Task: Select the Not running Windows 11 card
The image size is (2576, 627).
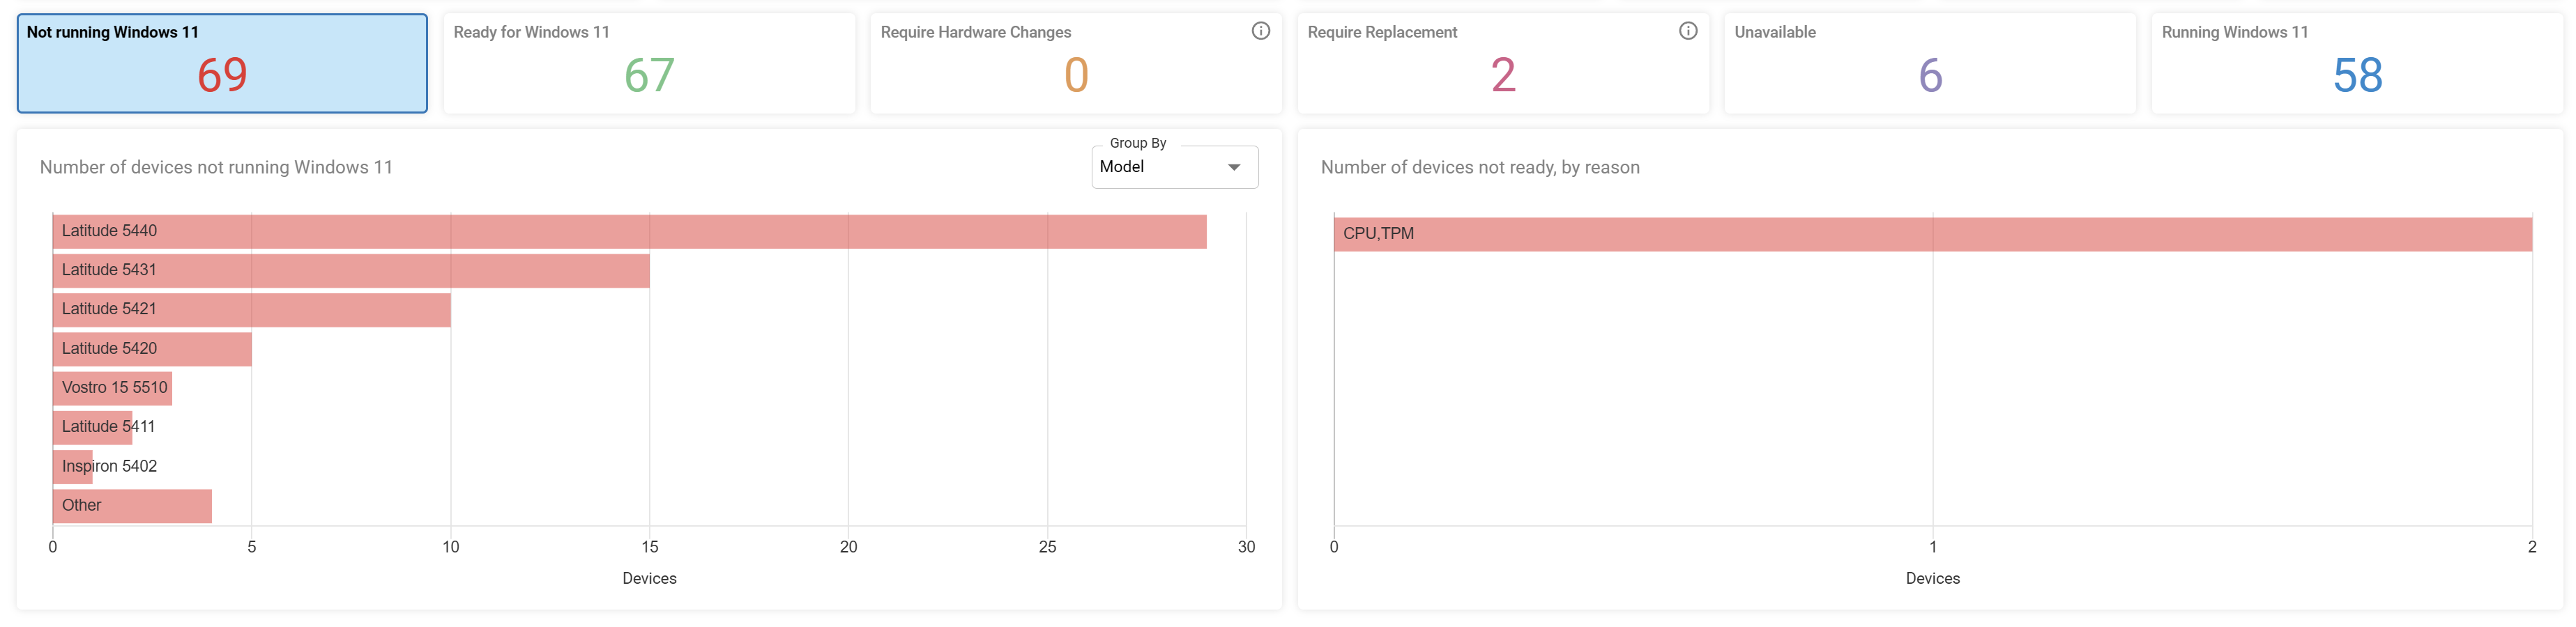Action: [x=222, y=63]
